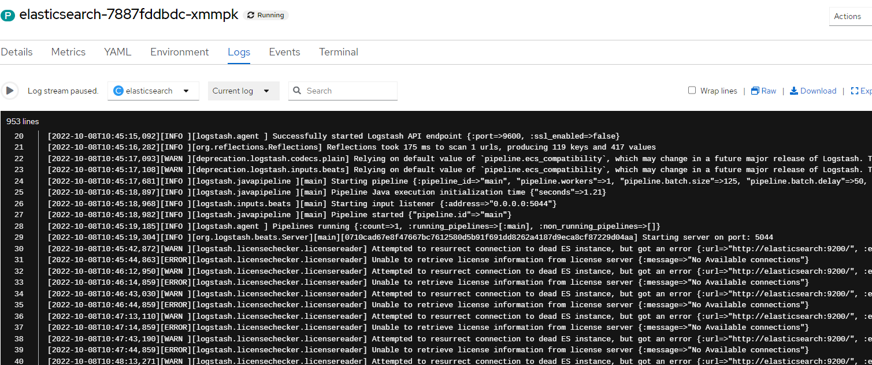The height and width of the screenshot is (365, 872).
Task: Go to the Events tab
Action: 284,52
